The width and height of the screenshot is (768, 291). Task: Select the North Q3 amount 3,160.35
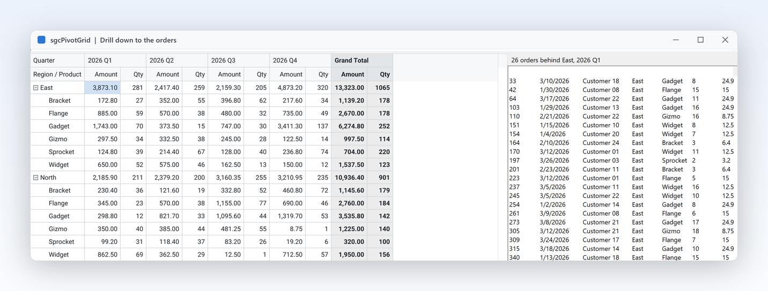[x=226, y=178]
